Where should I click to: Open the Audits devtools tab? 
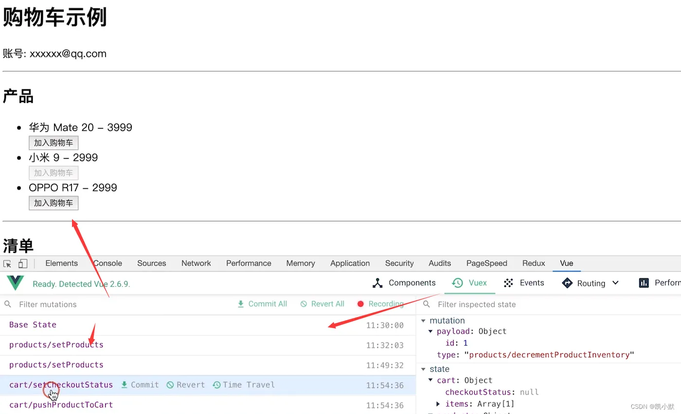440,263
